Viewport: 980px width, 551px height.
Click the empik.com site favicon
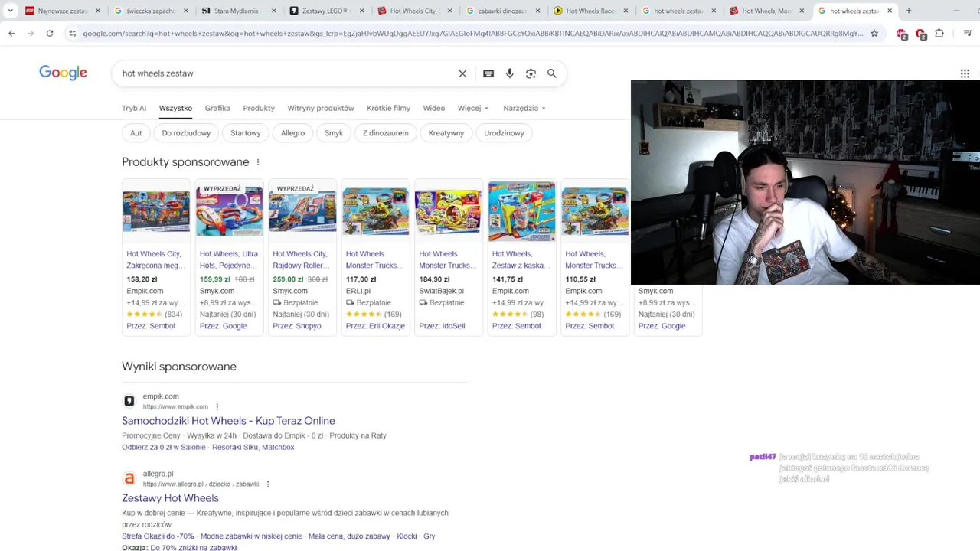129,401
